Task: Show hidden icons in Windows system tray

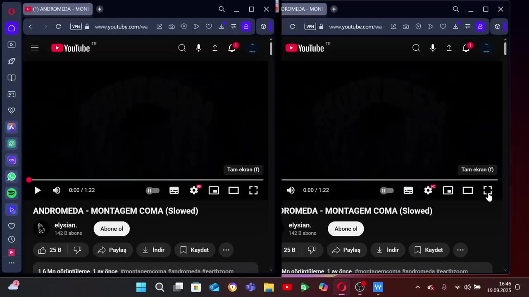Action: (417, 287)
